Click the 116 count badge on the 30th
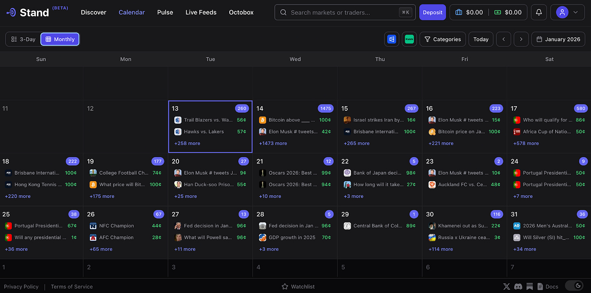 click(x=496, y=214)
